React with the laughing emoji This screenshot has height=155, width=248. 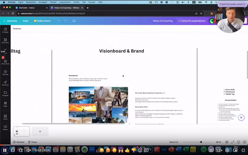[x=102, y=150]
